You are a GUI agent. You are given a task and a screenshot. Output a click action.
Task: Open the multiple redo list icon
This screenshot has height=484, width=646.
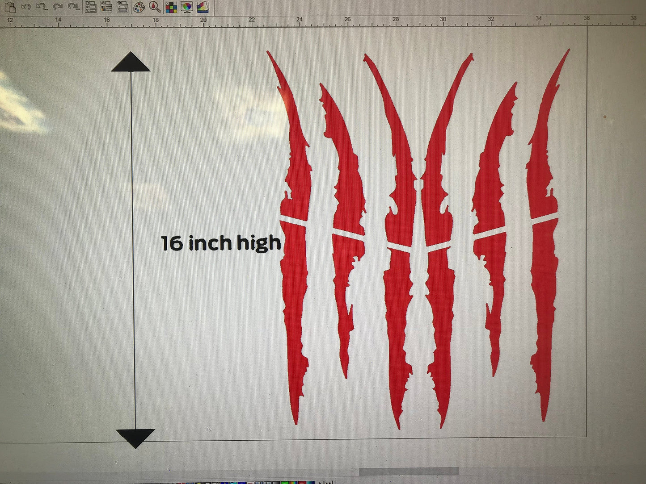[74, 7]
